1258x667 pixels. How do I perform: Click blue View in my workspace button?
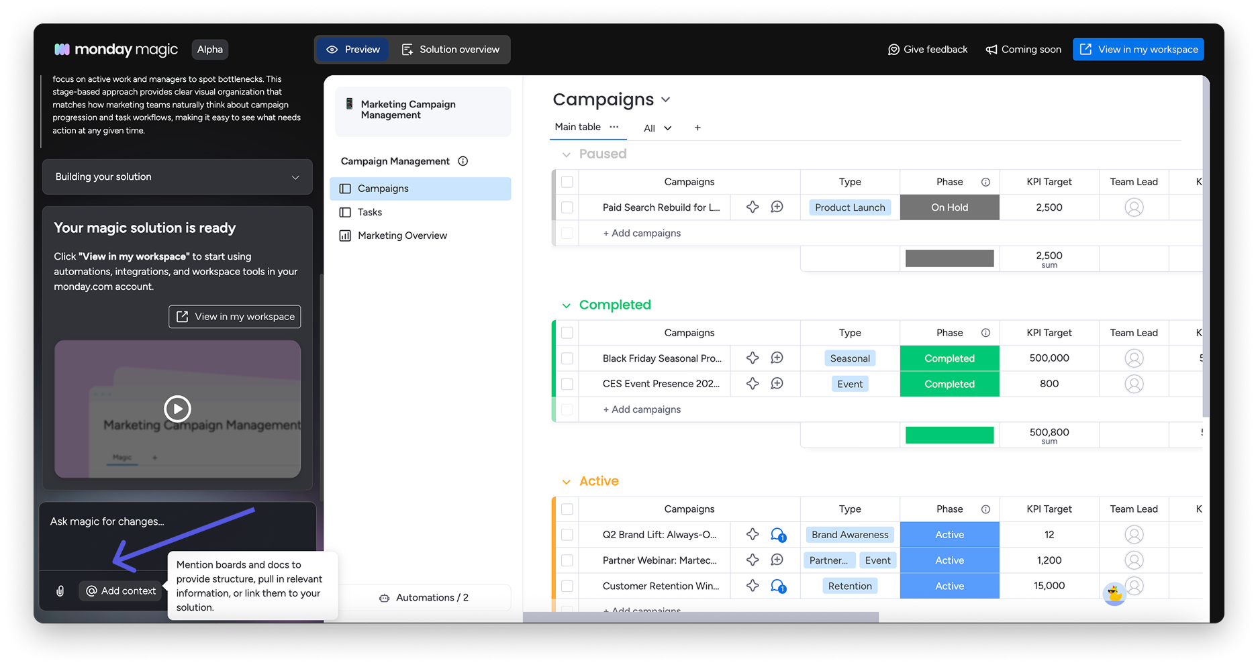pyautogui.click(x=1138, y=50)
